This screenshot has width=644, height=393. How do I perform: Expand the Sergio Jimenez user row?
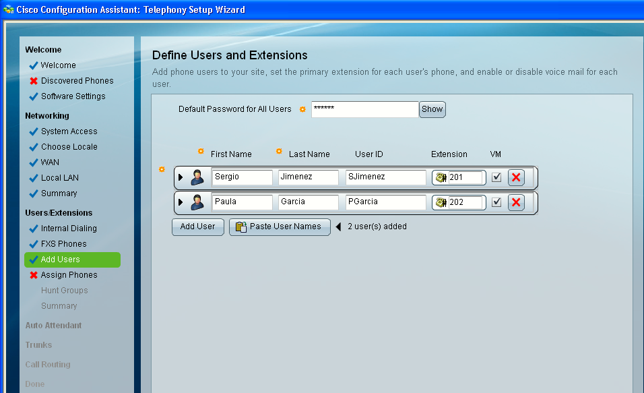[x=181, y=177]
